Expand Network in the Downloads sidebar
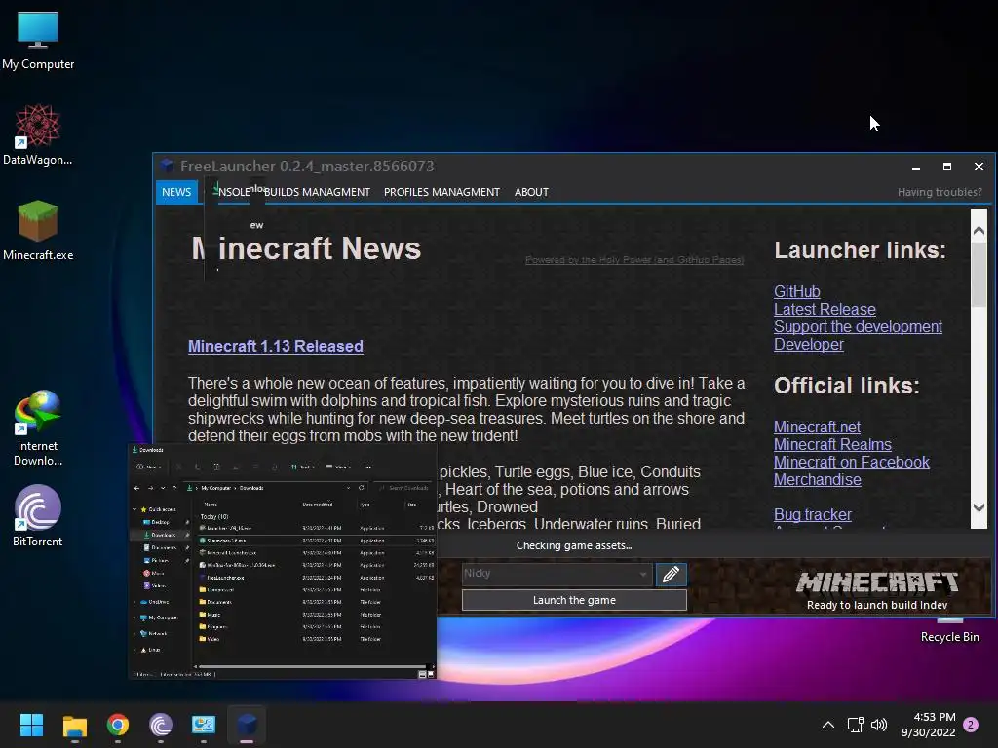Image resolution: width=998 pixels, height=748 pixels. [134, 633]
